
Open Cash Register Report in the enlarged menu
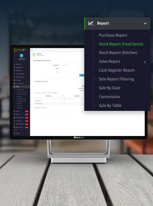[x=117, y=70]
